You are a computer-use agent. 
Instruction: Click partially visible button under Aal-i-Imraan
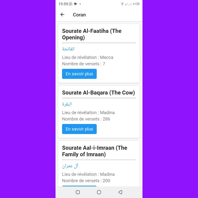pyautogui.click(x=79, y=186)
